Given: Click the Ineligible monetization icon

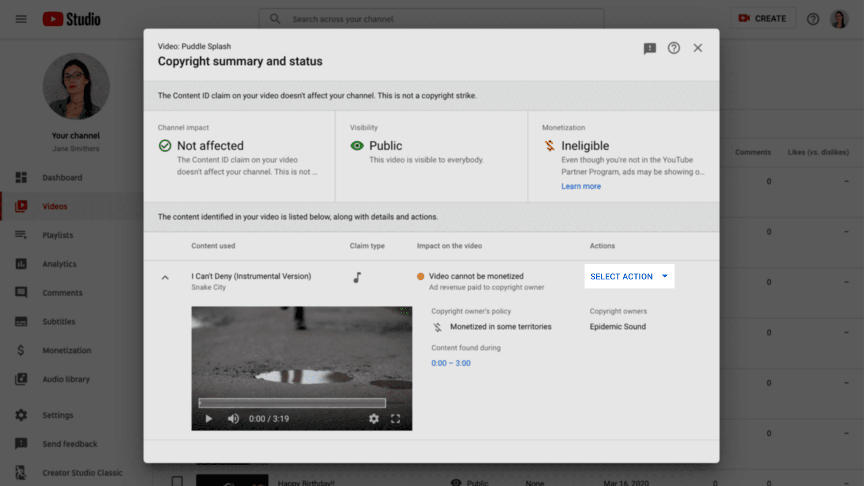Looking at the screenshot, I should point(549,146).
